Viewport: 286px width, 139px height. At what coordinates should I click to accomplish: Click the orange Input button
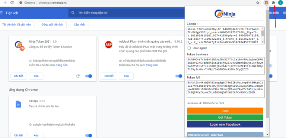tap(225, 111)
